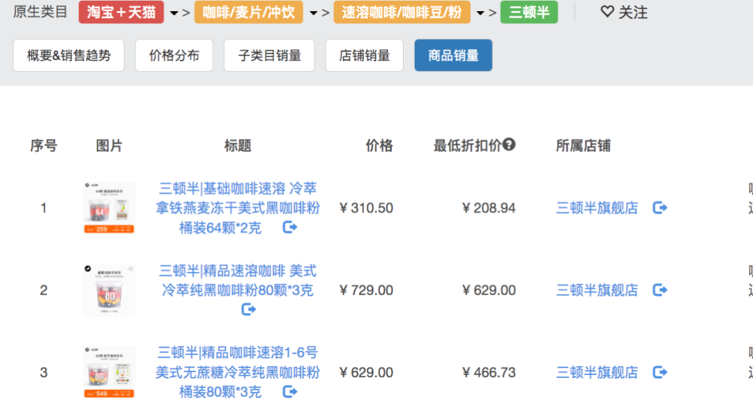Open external link icon after second product title

(248, 310)
